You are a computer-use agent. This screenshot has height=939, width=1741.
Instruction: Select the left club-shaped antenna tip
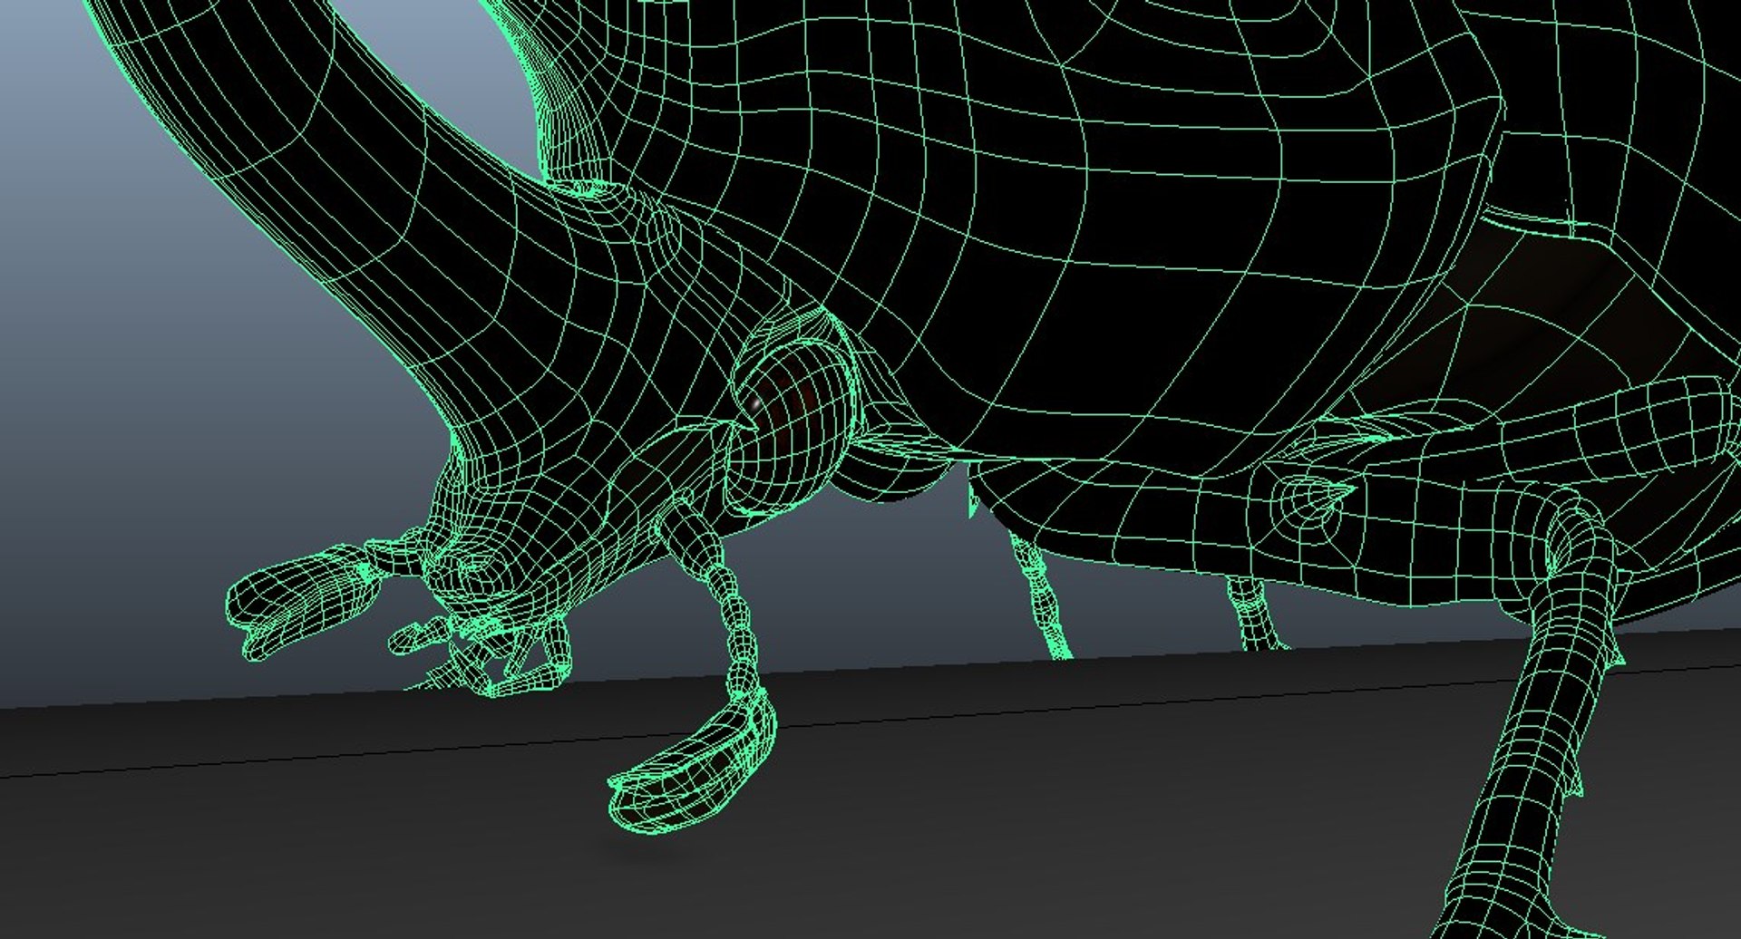point(304,601)
